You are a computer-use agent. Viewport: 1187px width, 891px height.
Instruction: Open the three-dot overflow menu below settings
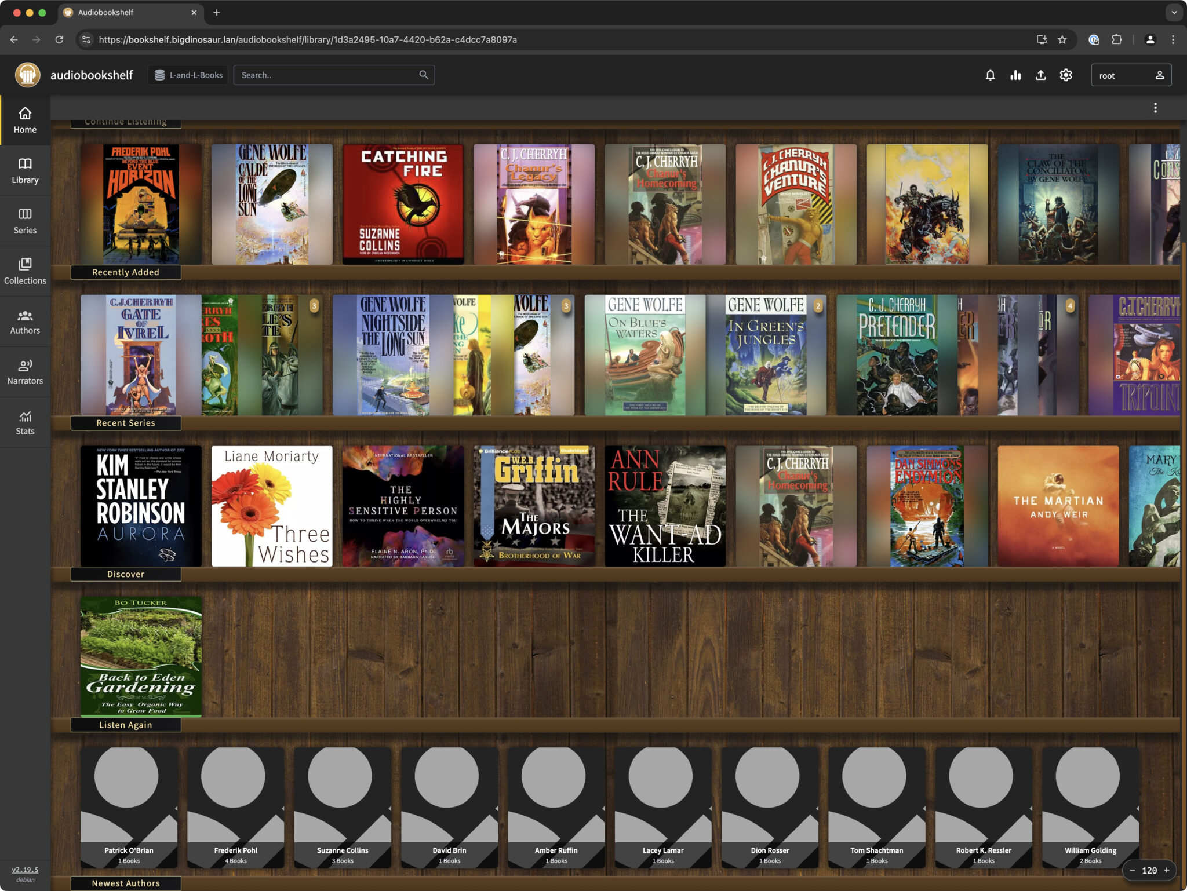(x=1156, y=107)
